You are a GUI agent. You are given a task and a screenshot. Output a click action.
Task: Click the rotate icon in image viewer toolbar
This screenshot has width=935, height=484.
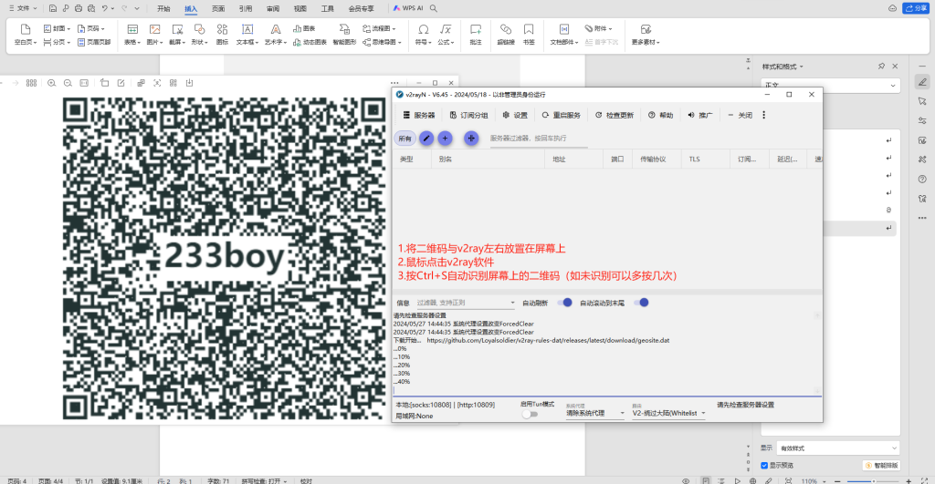(104, 83)
